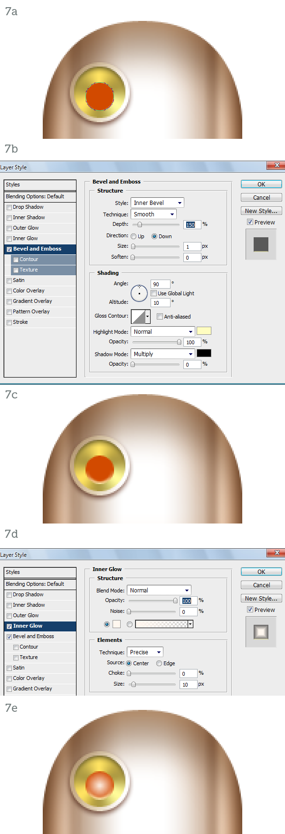Enable Texture sub-option in Bevel and Emboss dialog
Image resolution: width=285 pixels, height=834 pixels.
16,270
